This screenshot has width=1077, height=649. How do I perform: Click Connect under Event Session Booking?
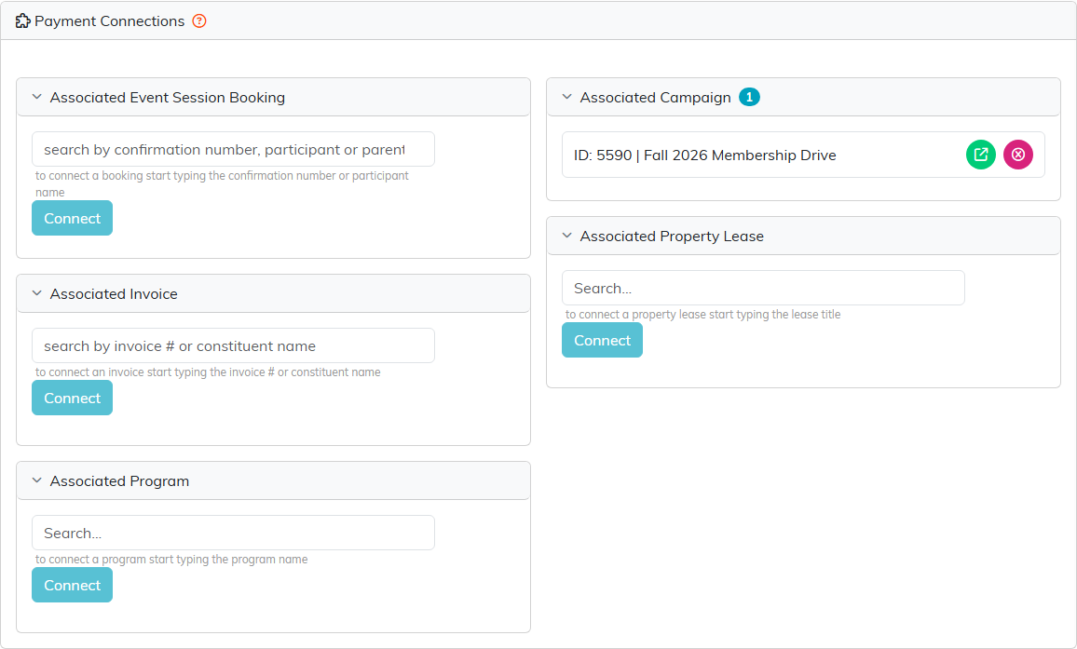tap(72, 219)
